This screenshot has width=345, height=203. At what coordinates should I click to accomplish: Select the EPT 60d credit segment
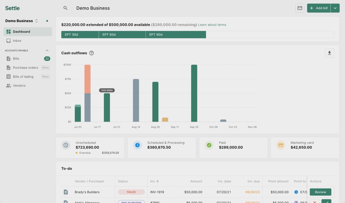[x=122, y=35]
